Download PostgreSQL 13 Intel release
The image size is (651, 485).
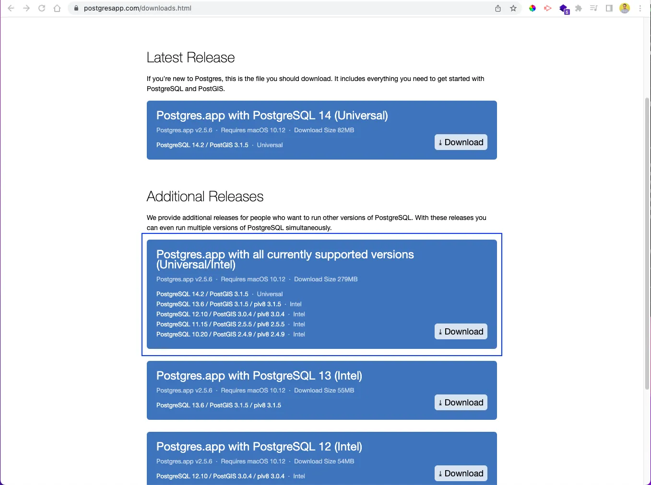tap(461, 403)
